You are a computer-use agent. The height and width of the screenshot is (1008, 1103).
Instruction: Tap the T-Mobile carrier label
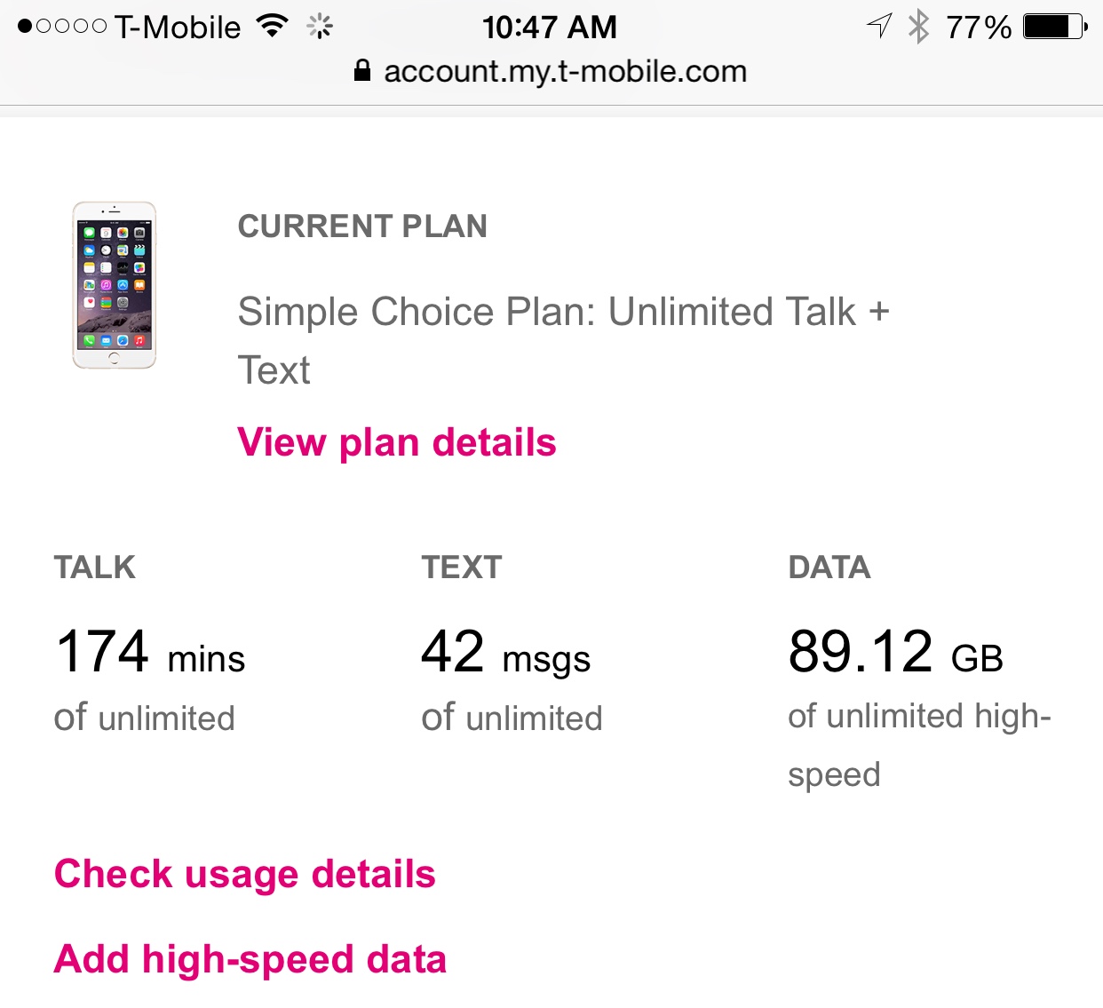178,28
